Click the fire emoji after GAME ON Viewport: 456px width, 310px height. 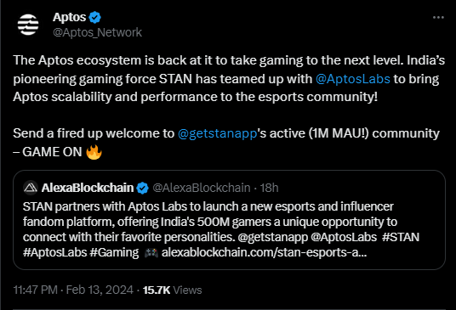pos(94,152)
